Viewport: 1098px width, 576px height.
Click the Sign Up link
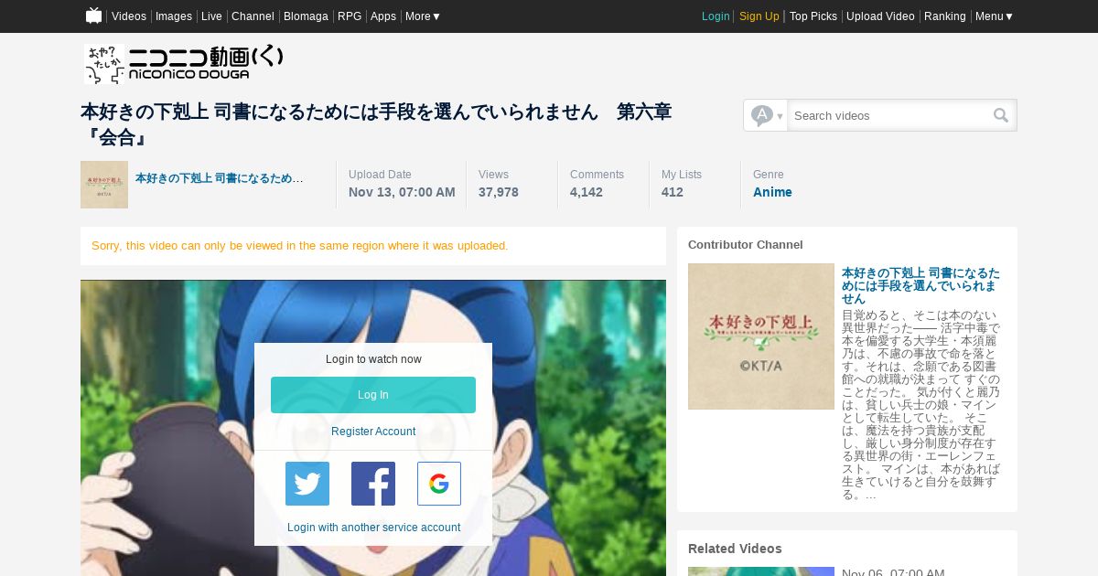[759, 16]
